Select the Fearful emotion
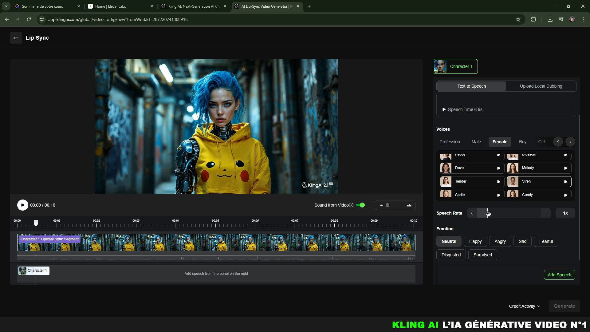The image size is (590, 332). (546, 241)
